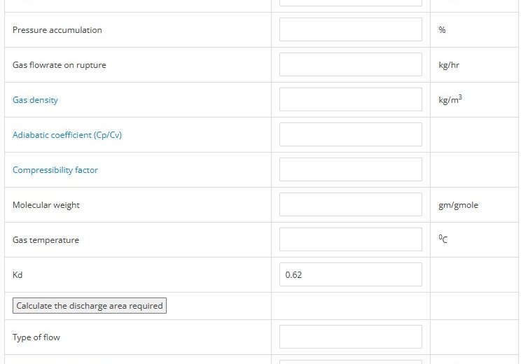Select the Gas density input box
Image resolution: width=521 pixels, height=364 pixels.
tap(351, 99)
